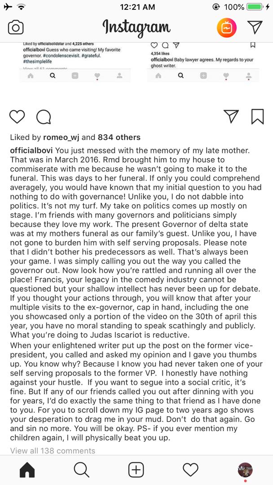The height and width of the screenshot is (485, 273).
Task: Create a new post with plus icon
Action: pyautogui.click(x=136, y=470)
